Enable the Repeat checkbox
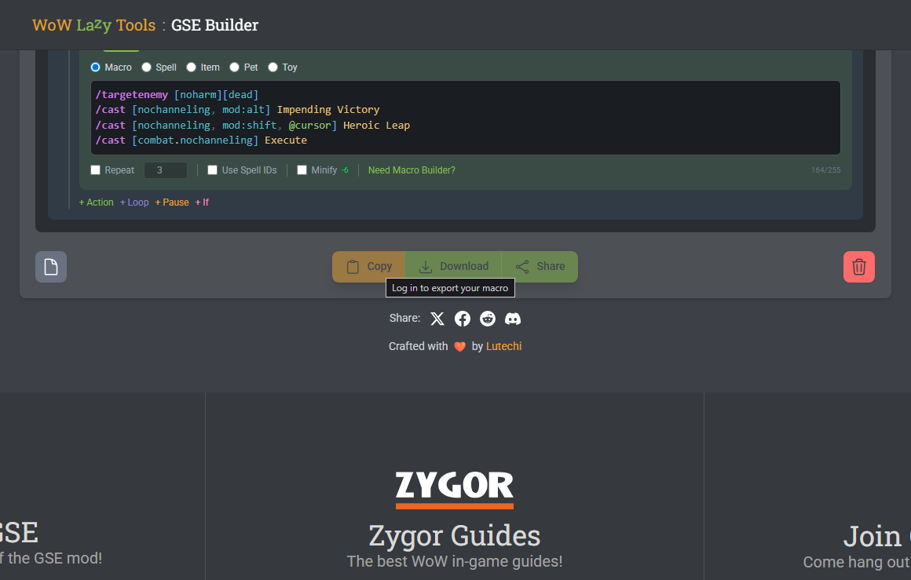Image resolution: width=911 pixels, height=580 pixels. 96,170
